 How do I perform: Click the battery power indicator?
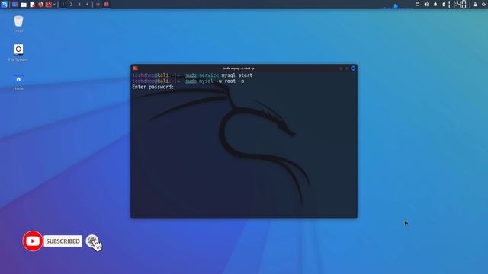coord(444,5)
